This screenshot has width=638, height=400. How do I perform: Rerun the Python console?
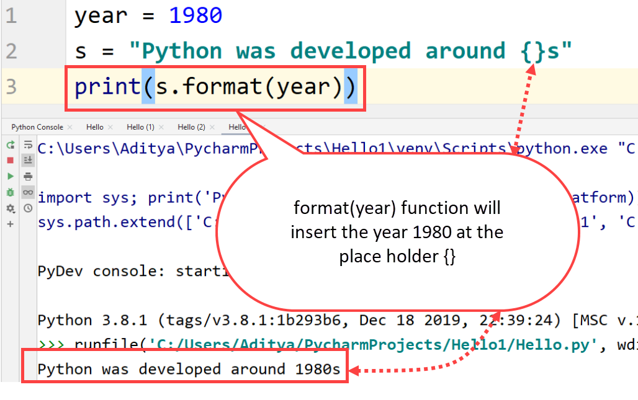coord(9,144)
